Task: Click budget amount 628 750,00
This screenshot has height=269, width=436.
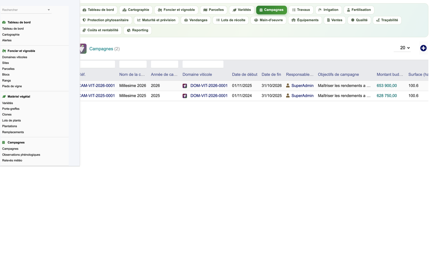Action: point(387,96)
